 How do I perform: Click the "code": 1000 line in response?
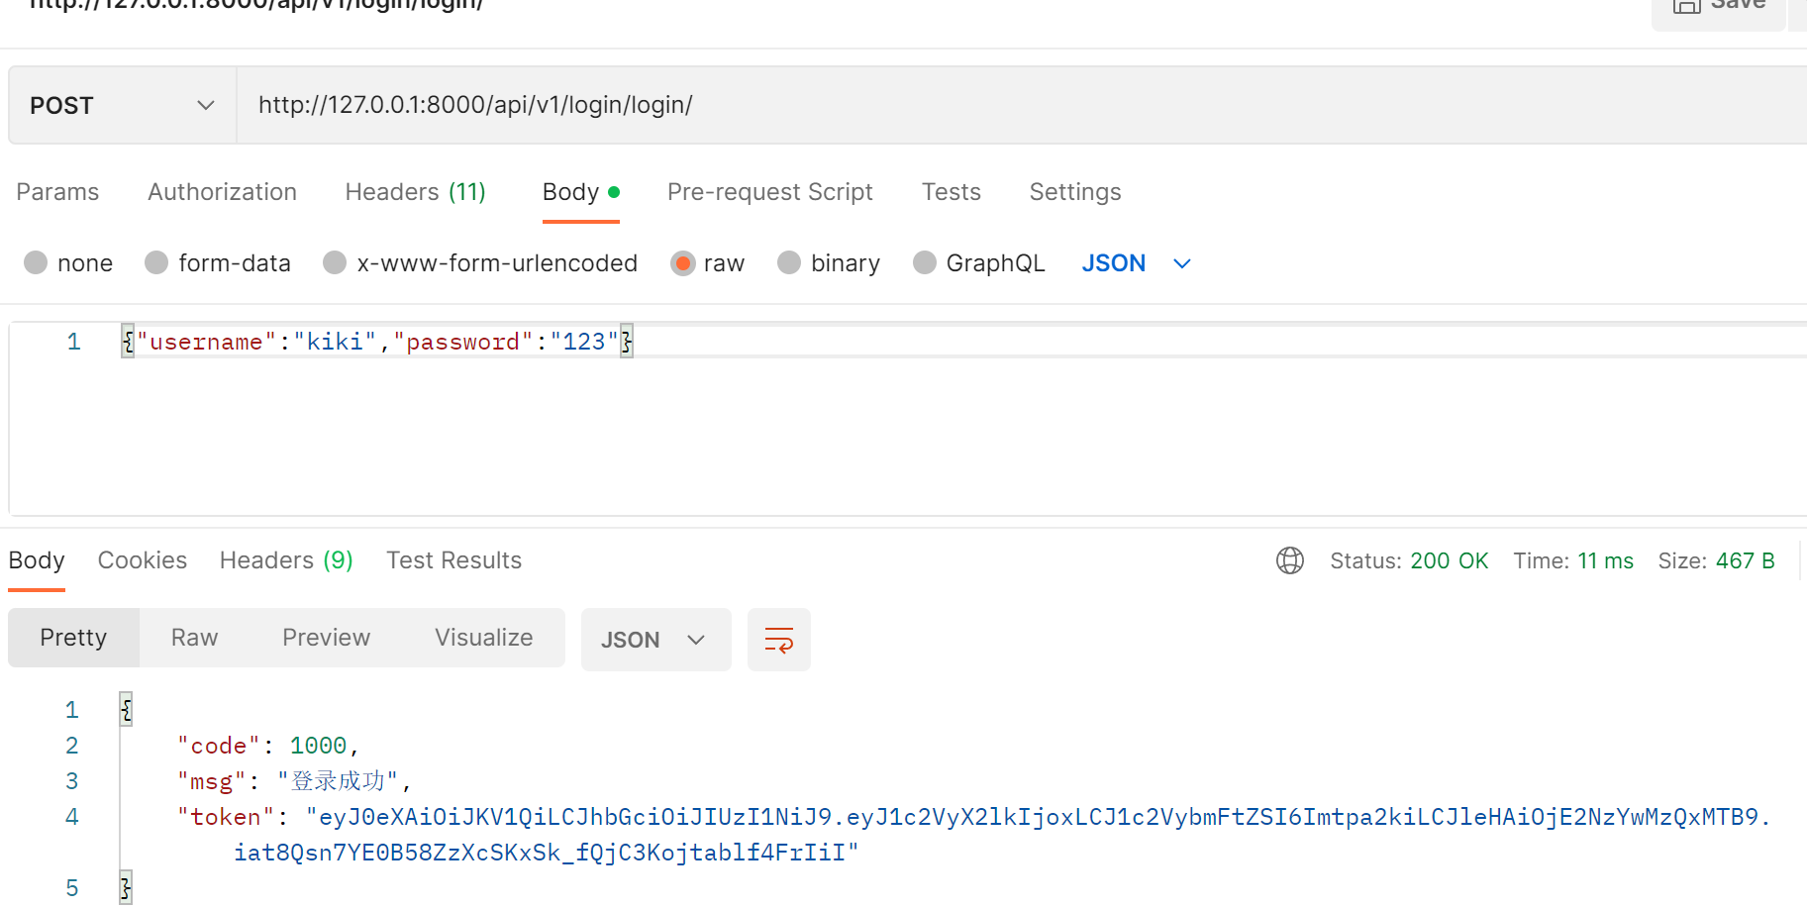267,746
